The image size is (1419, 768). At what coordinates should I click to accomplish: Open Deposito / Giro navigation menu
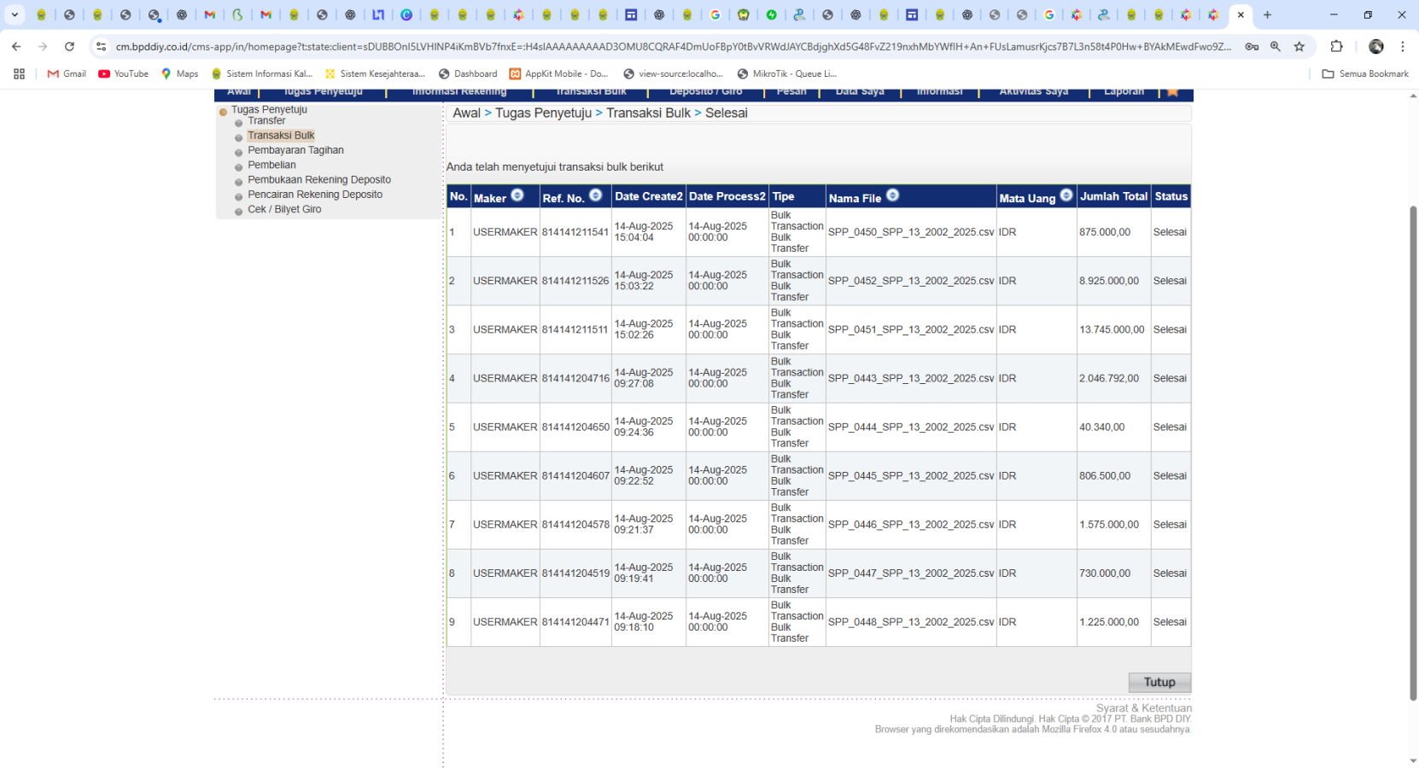point(705,92)
